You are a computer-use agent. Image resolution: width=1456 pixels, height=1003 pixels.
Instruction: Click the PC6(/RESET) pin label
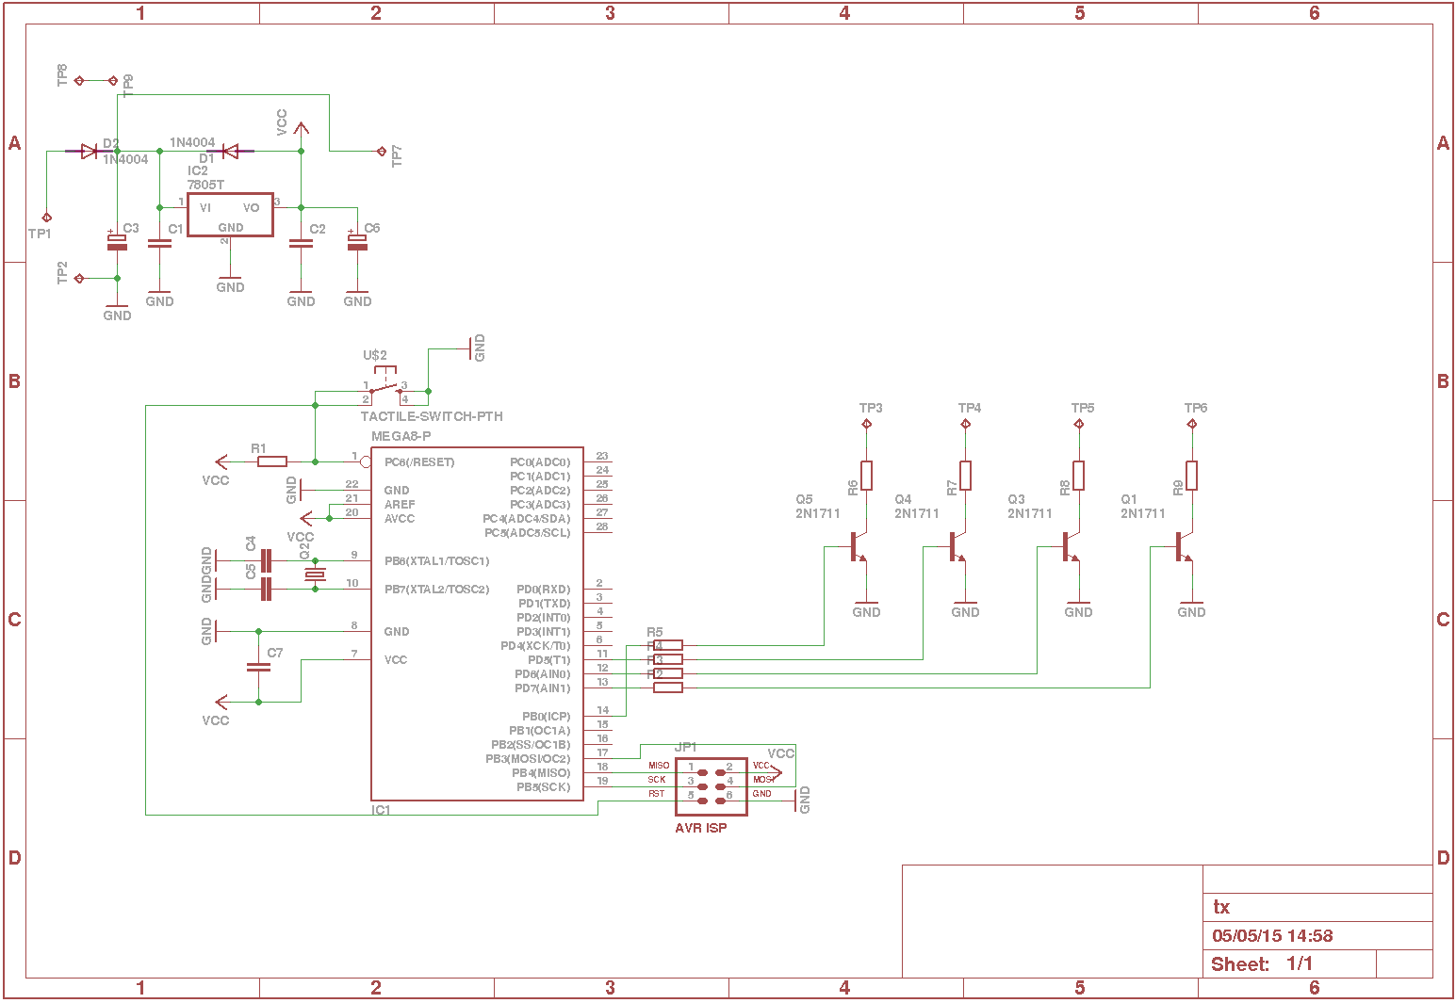click(x=419, y=462)
